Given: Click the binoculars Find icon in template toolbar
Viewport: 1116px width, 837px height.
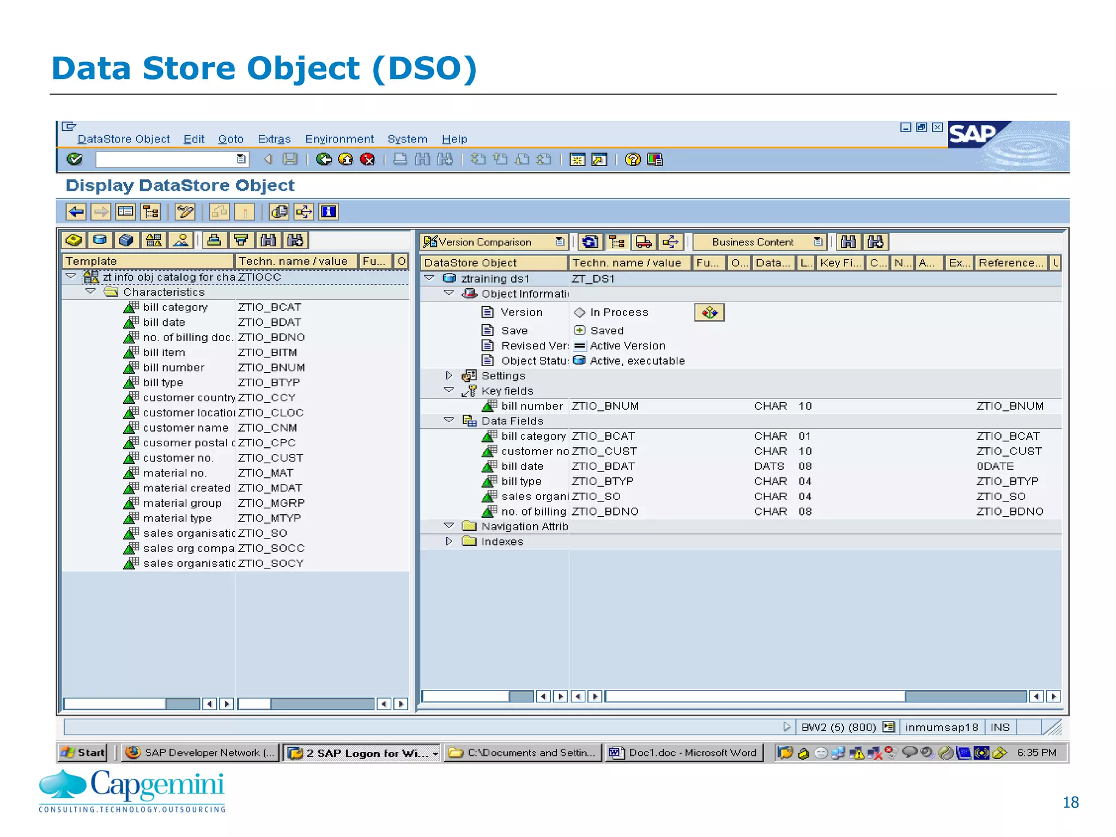Looking at the screenshot, I should (268, 240).
